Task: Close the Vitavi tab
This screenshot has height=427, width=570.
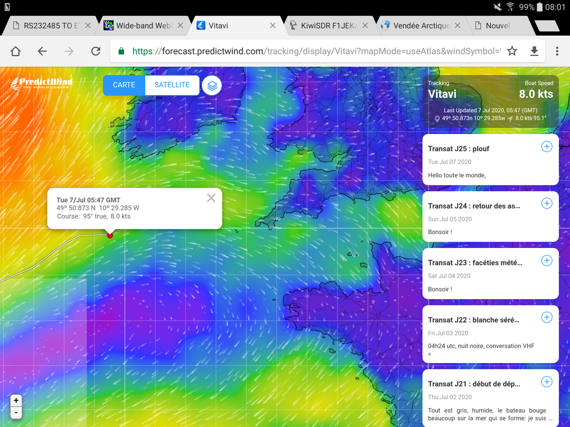Action: tap(273, 26)
